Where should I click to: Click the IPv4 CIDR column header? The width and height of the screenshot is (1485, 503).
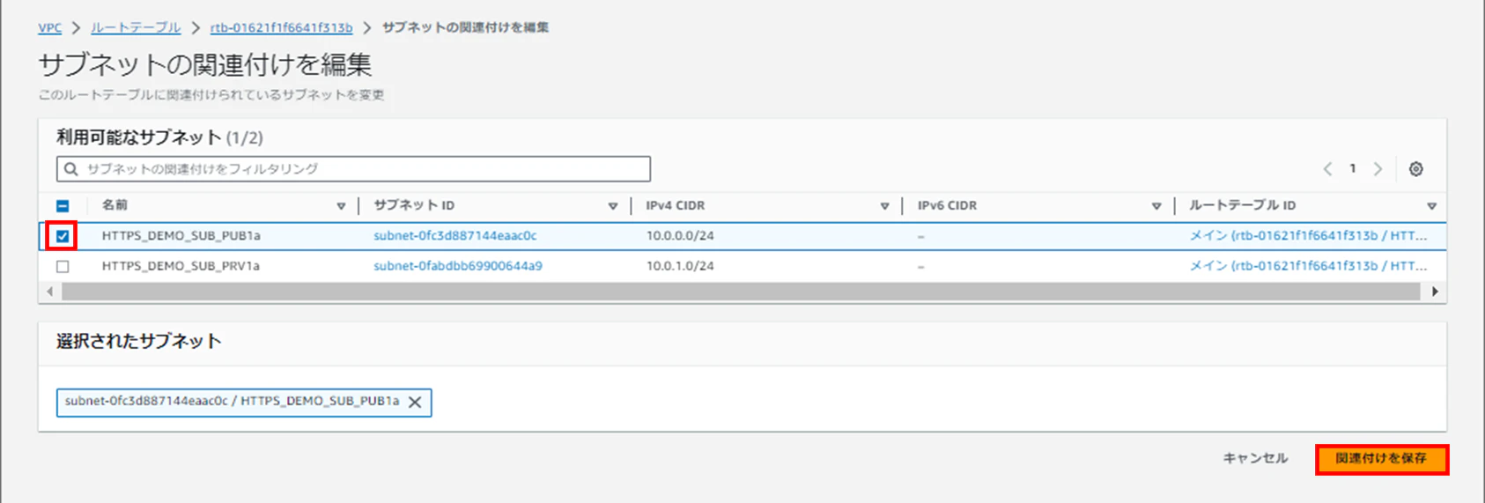pyautogui.click(x=675, y=205)
